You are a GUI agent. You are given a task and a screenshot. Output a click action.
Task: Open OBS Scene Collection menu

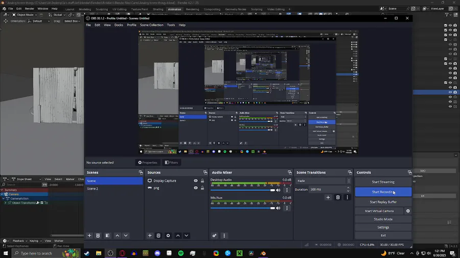(151, 25)
